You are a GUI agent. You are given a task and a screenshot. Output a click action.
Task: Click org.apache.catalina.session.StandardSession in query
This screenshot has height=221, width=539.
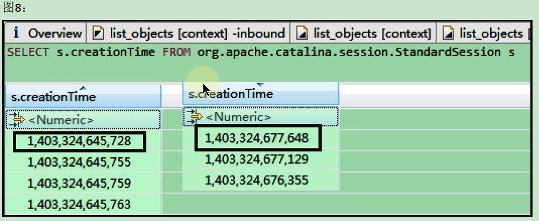[349, 53]
